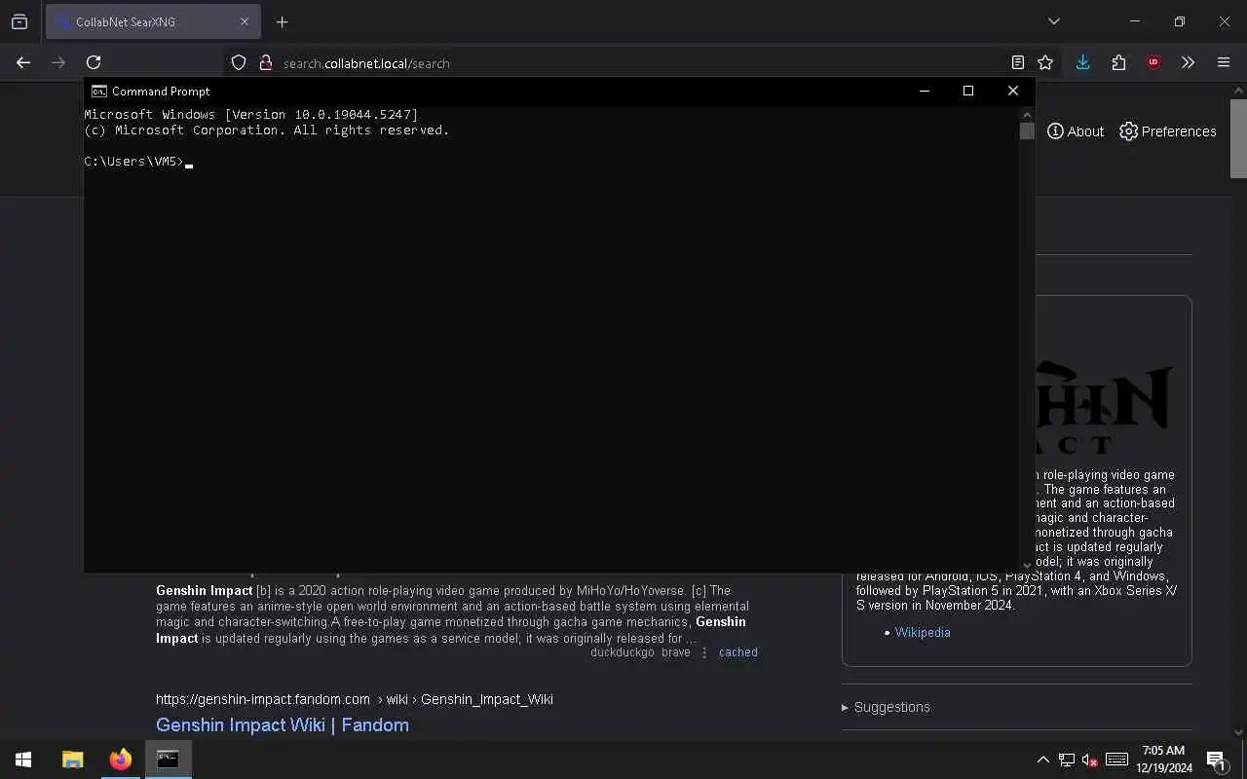The image size is (1247, 779).
Task: Open the touch keyboard tray icon
Action: [1117, 760]
